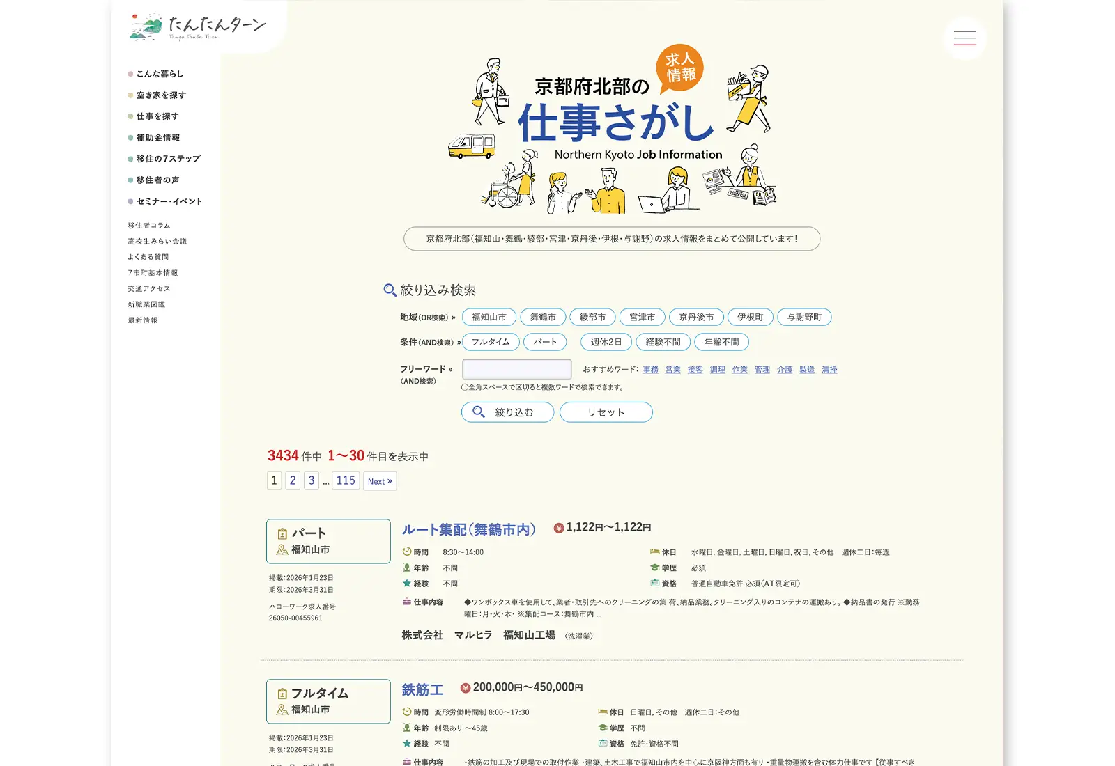Screen dimensions: 1115x766
Task: Toggle the 福知山市 region filter
Action: pos(489,318)
